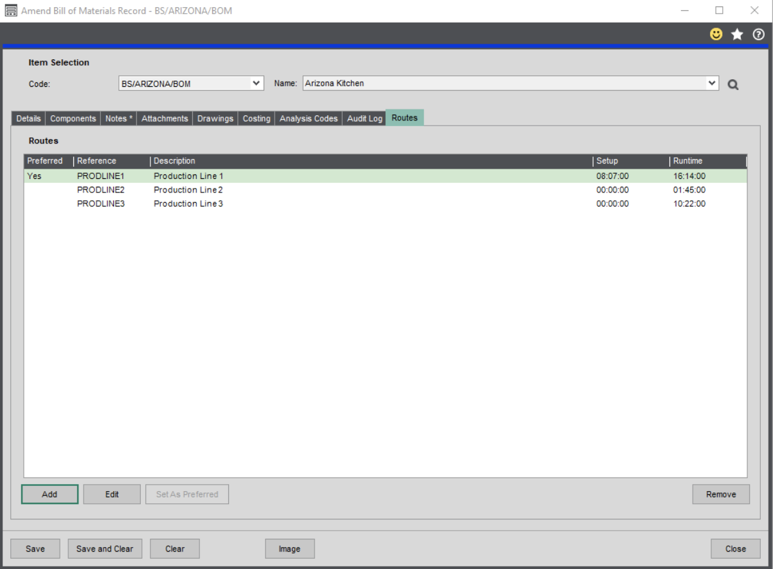This screenshot has width=773, height=569.
Task: Expand the Code dropdown list
Action: point(257,83)
